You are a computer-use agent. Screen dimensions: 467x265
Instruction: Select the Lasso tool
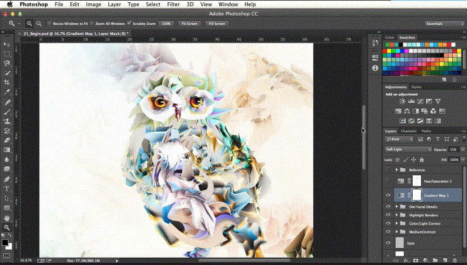7,63
